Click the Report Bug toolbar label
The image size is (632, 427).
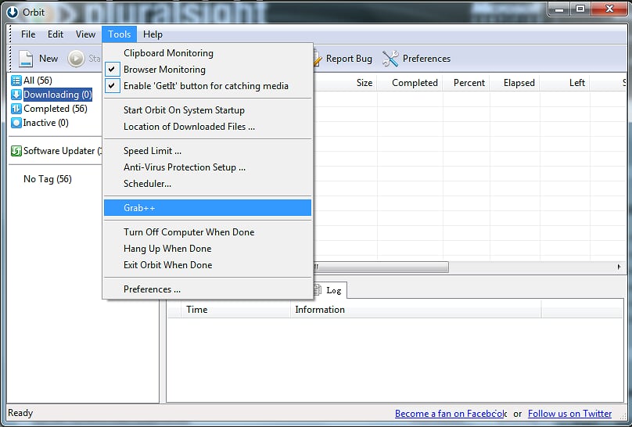click(349, 59)
